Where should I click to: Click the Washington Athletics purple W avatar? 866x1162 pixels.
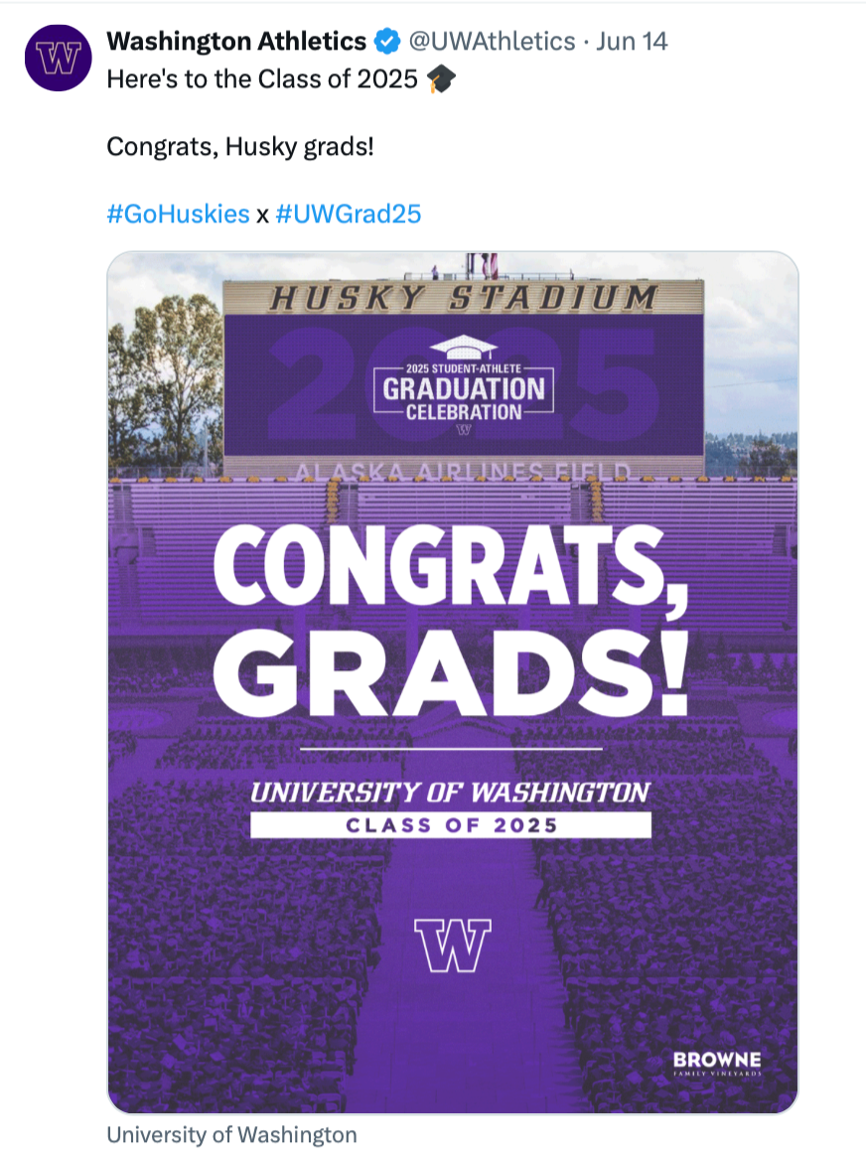pyautogui.click(x=58, y=58)
